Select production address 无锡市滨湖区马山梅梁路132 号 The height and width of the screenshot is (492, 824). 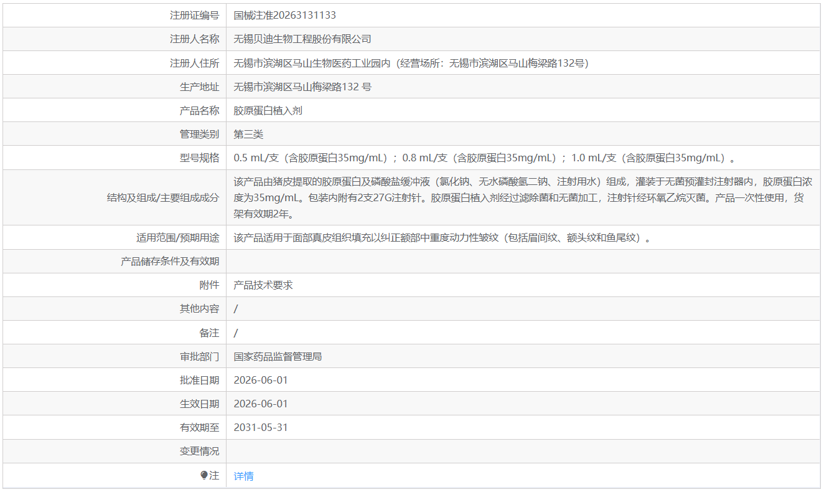[x=302, y=87]
